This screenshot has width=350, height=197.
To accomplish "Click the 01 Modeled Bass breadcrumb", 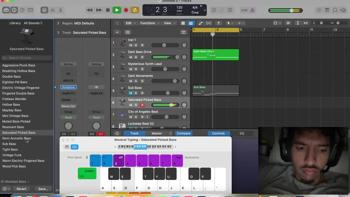I will tap(14, 182).
